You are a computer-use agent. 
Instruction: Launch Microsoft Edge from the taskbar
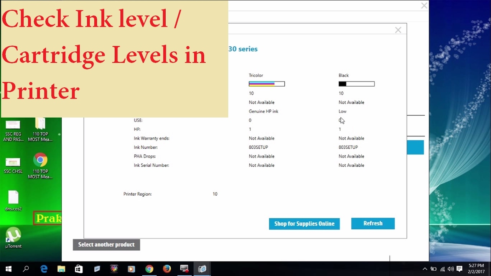44,269
